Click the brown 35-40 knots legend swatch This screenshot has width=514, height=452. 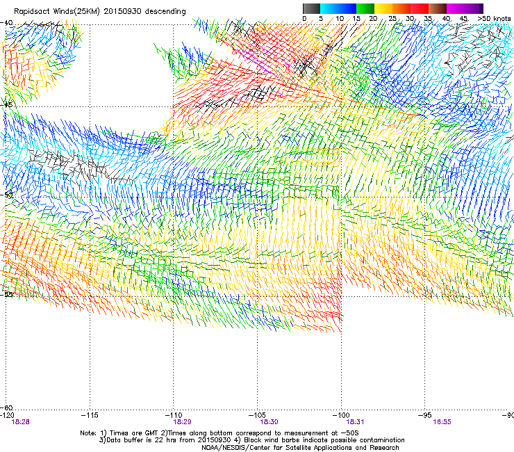point(438,8)
